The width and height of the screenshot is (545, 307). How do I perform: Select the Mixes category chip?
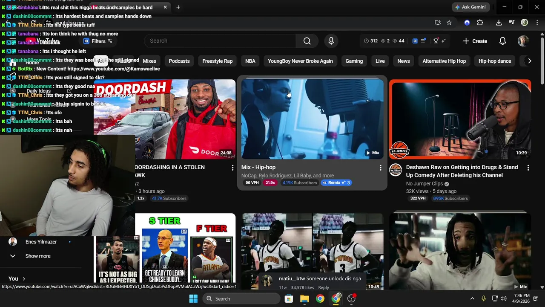pyautogui.click(x=149, y=61)
